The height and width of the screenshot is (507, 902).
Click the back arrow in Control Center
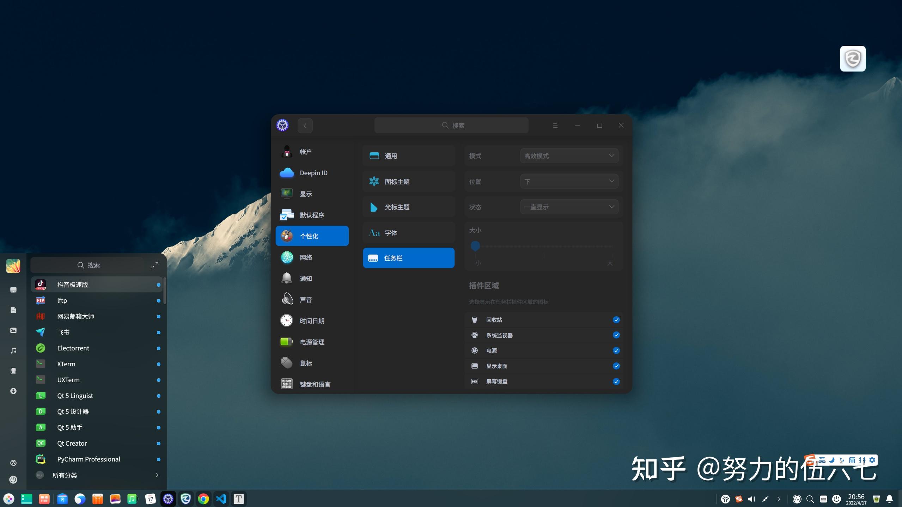point(305,126)
